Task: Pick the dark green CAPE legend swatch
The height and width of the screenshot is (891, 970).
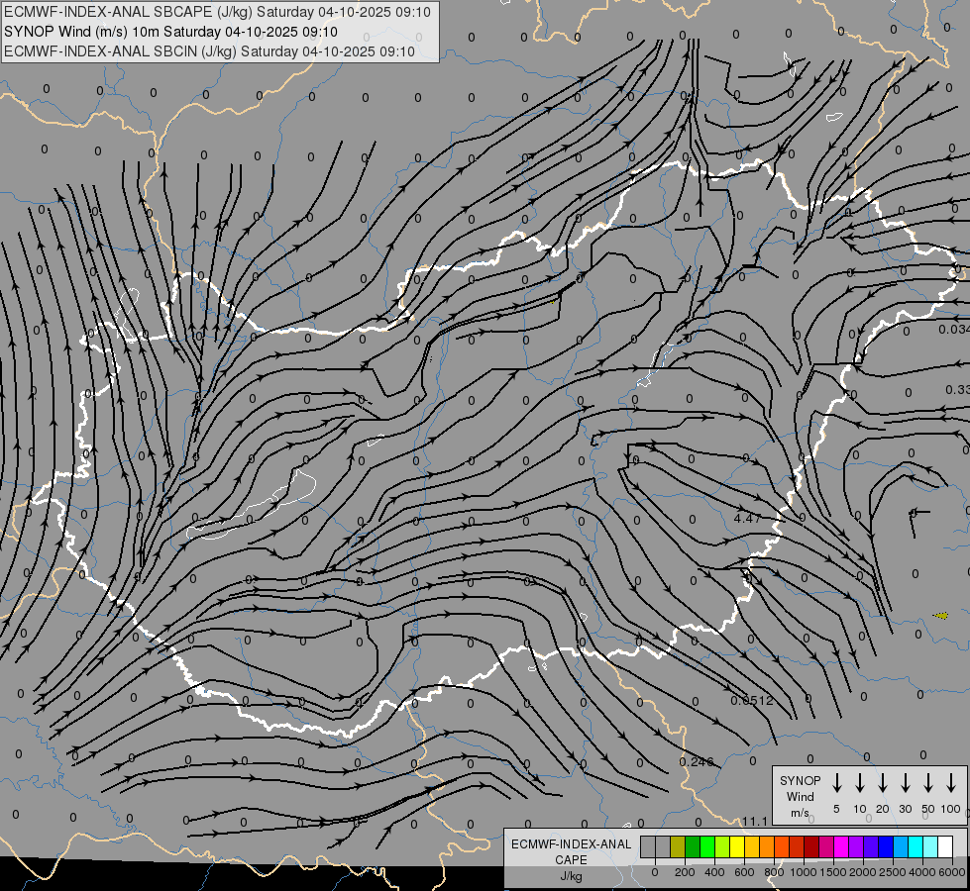Action: tap(693, 847)
